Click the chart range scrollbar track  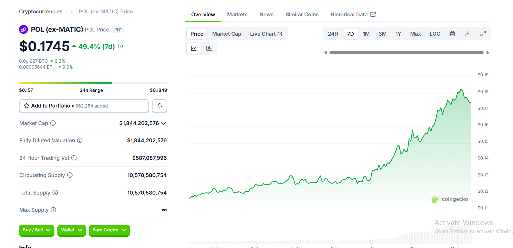tap(407, 53)
